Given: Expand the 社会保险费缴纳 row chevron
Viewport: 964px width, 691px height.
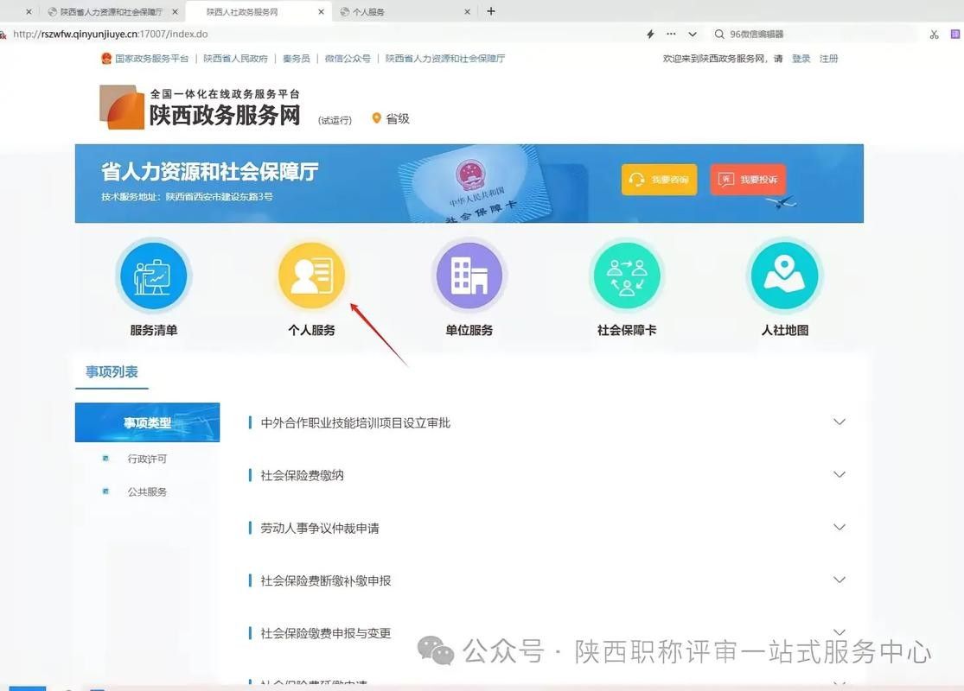Looking at the screenshot, I should pyautogui.click(x=840, y=474).
